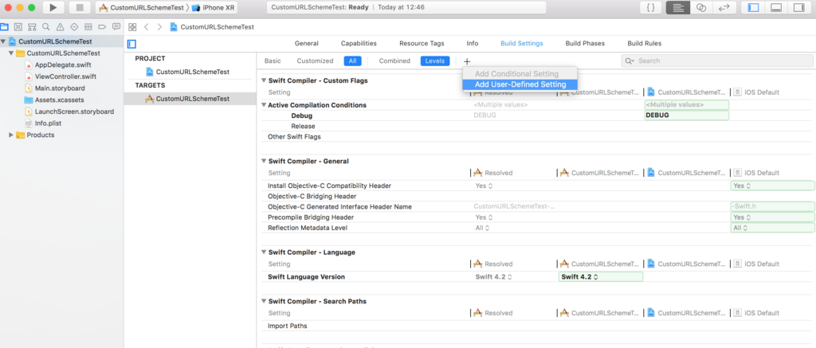Collapse Active Compilation Conditions setting
Viewport: 816px width, 348px height.
coord(263,105)
